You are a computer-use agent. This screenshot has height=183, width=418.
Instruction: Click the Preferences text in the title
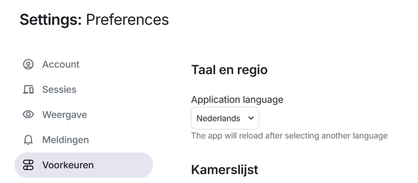127,20
